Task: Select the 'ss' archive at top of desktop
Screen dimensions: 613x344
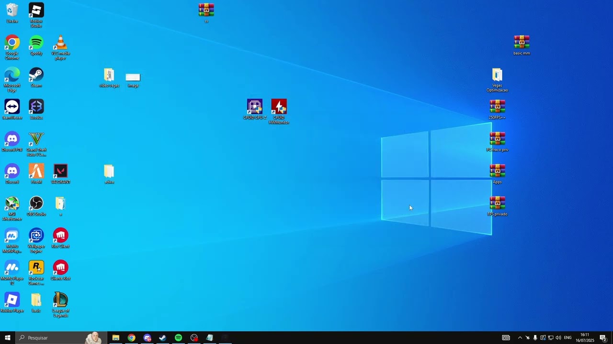Action: [206, 13]
